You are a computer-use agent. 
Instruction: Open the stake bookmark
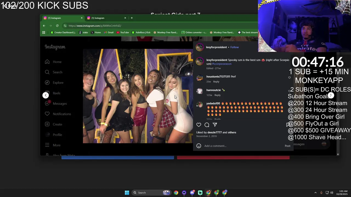(x=83, y=33)
